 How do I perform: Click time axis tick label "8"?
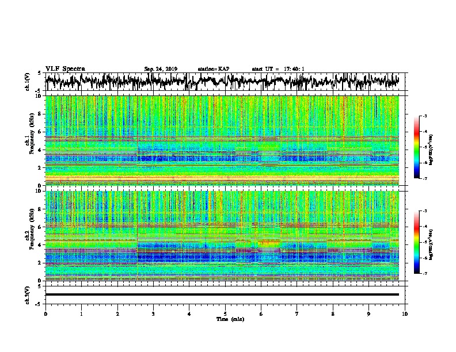coord(333,313)
